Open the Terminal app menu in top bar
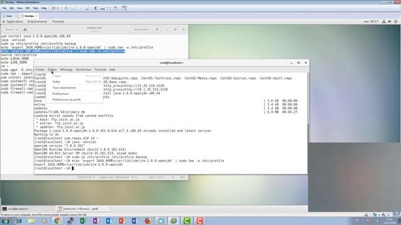401x225 pixels. pyautogui.click(x=58, y=22)
